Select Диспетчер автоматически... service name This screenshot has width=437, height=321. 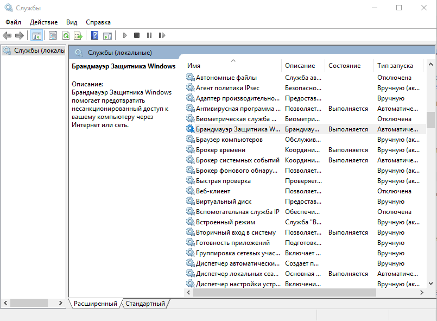point(237,263)
